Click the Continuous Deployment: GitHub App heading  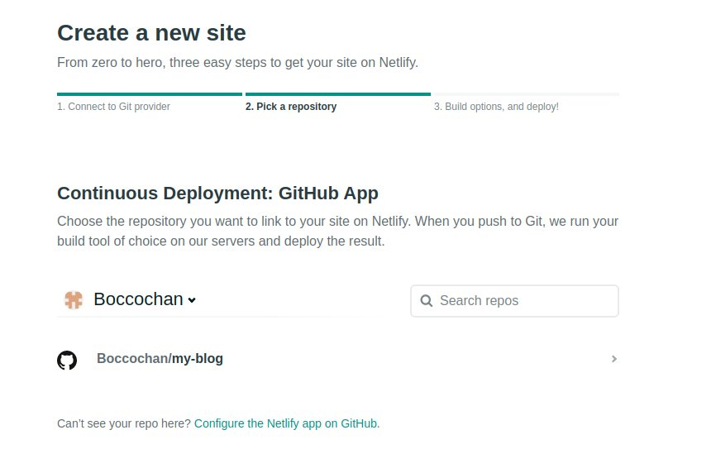point(217,194)
